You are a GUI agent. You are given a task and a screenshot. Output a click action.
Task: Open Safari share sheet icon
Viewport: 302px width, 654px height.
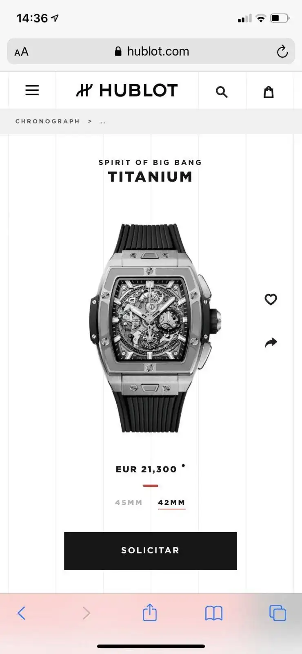click(x=150, y=612)
